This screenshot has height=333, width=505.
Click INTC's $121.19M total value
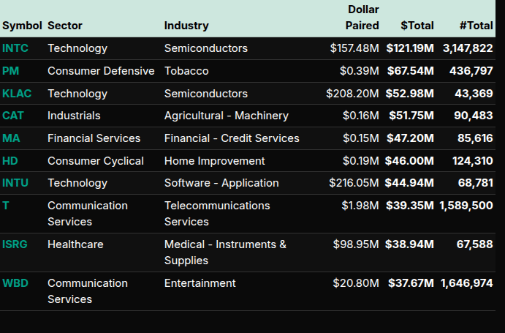tap(410, 48)
